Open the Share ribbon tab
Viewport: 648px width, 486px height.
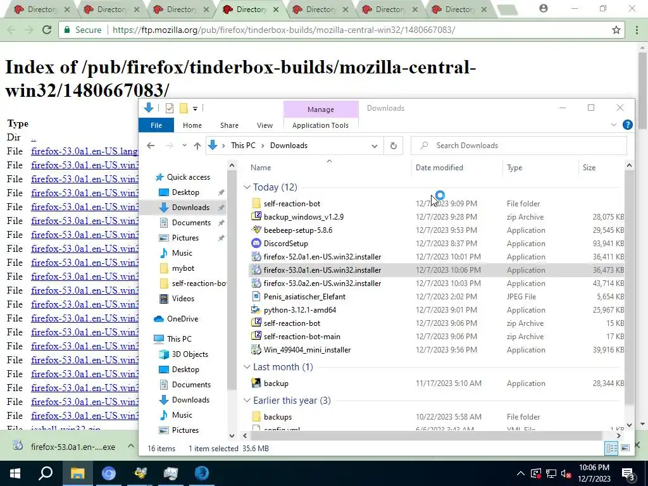click(229, 125)
